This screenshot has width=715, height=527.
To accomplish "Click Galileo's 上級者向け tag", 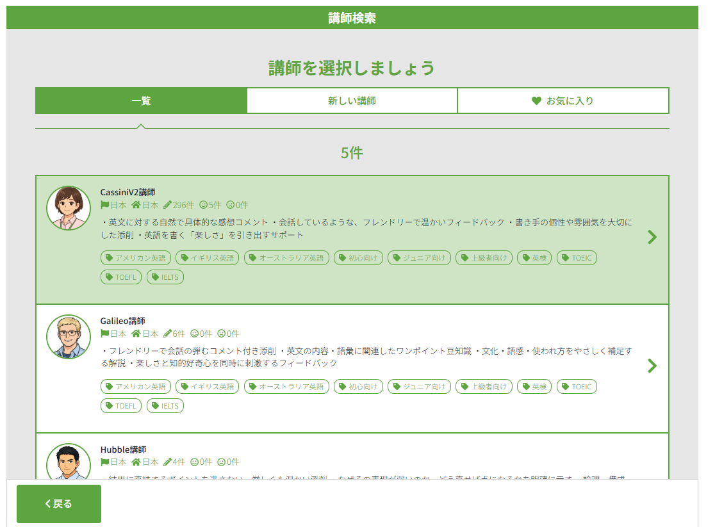I will [x=484, y=387].
